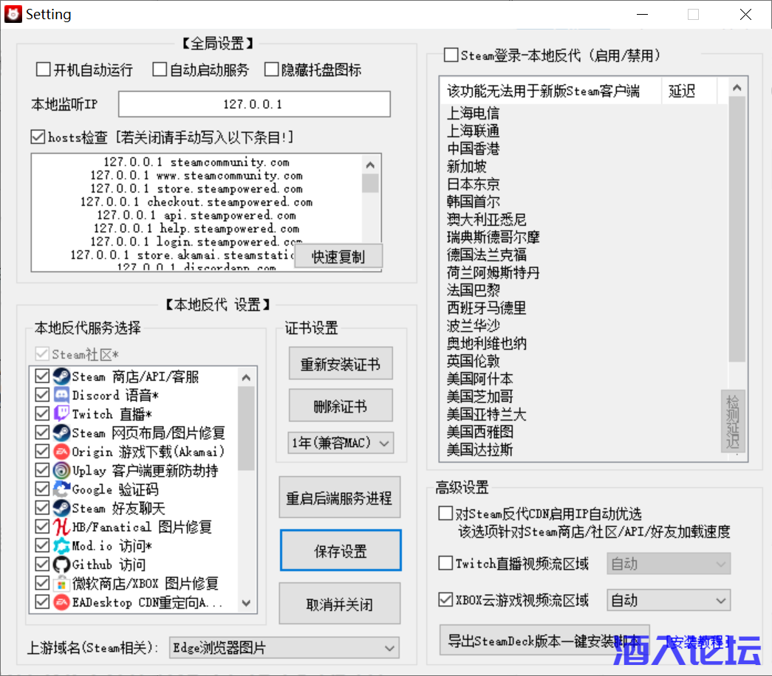Save settings with 保存设置 button
The height and width of the screenshot is (676, 772).
click(x=341, y=551)
